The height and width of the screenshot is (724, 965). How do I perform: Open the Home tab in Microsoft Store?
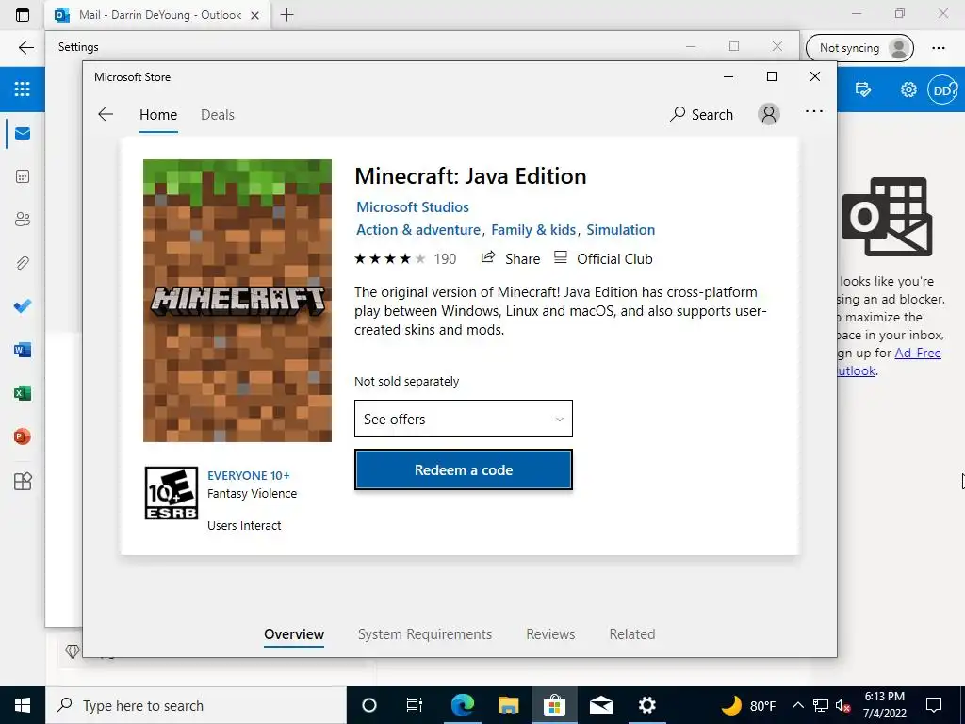tap(158, 115)
